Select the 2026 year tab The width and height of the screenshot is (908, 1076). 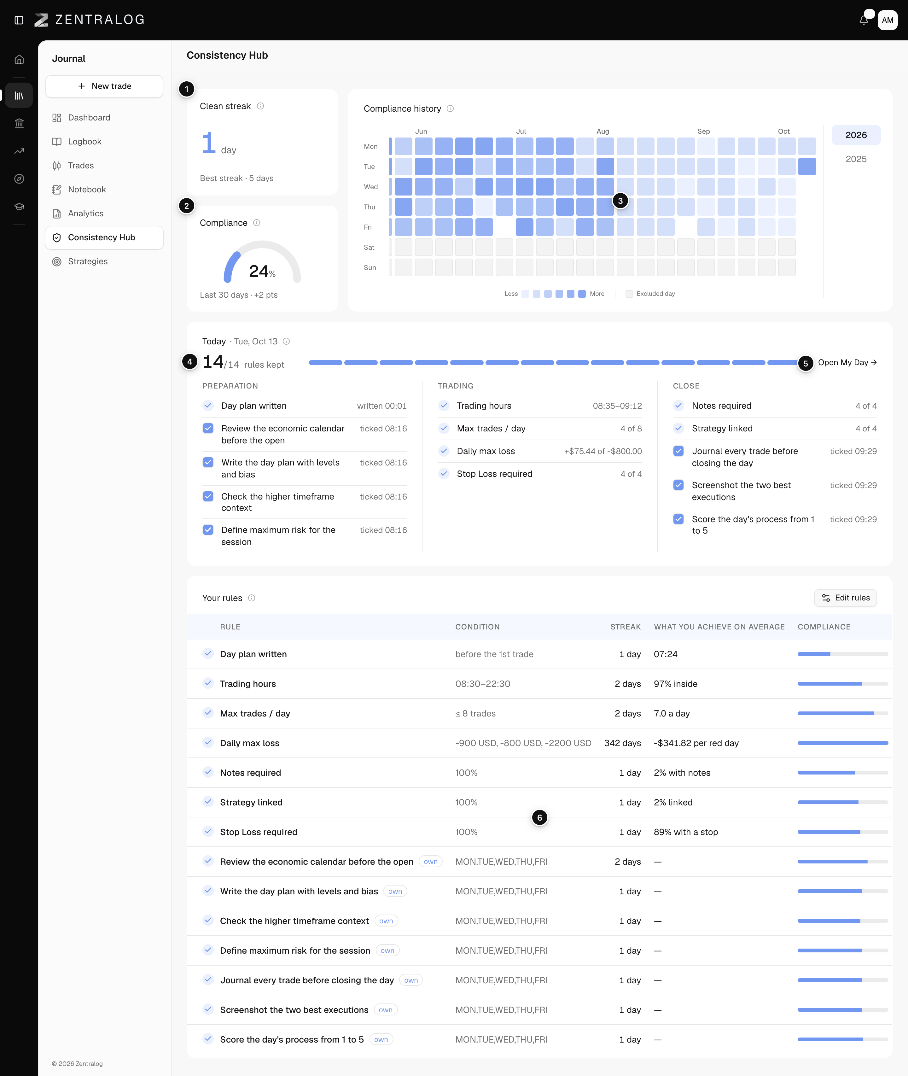click(856, 135)
